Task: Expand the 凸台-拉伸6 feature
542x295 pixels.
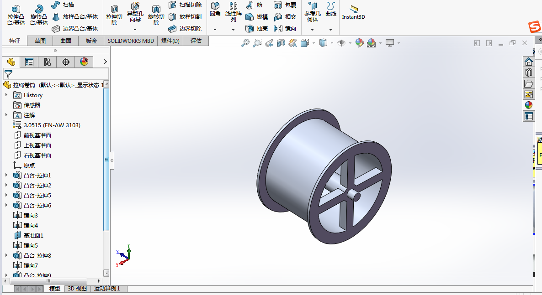Action: (x=6, y=205)
